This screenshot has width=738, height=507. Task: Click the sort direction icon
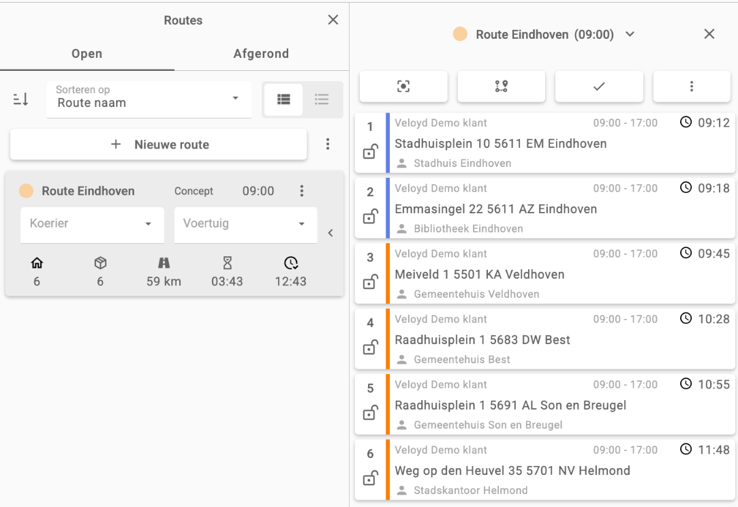(20, 99)
